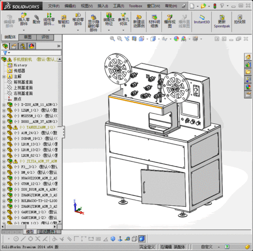Image resolution: width=253 pixels, height=251 pixels.
Task: Toggle shaded-with-edges mode in the bottom toolbar
Action: tap(142, 239)
